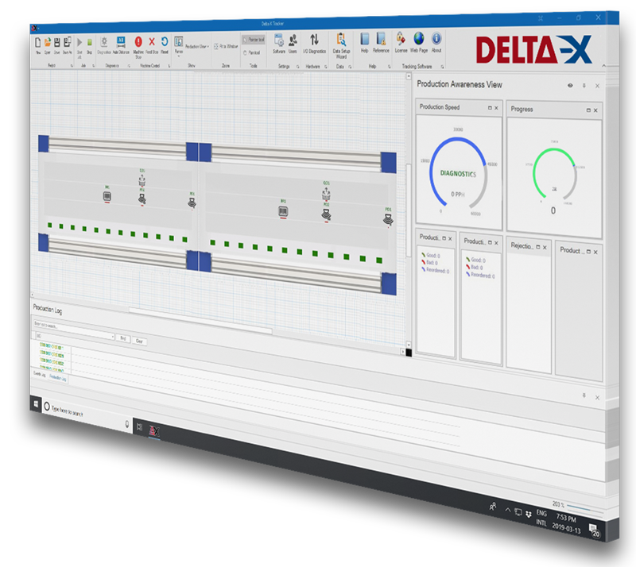The height and width of the screenshot is (567, 636).
Task: Switch to the Production Log tab
Action: (x=57, y=377)
